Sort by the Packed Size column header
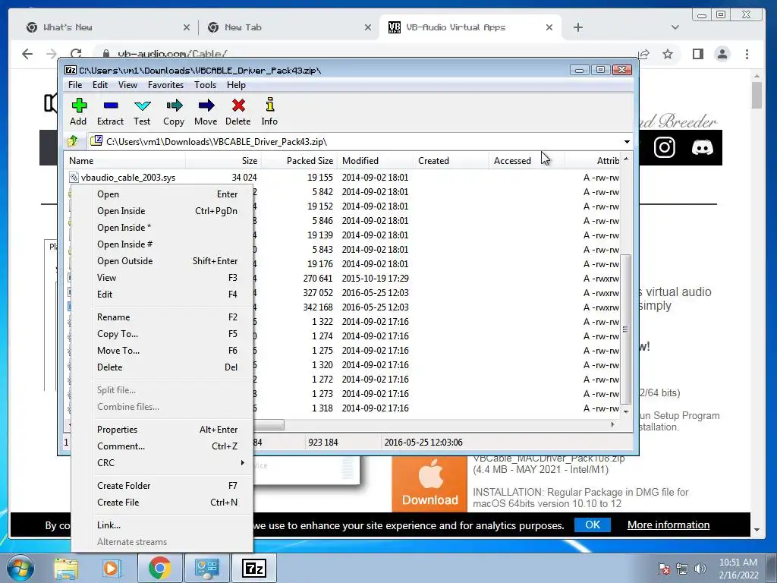Viewport: 777px width, 583px height. [299, 161]
